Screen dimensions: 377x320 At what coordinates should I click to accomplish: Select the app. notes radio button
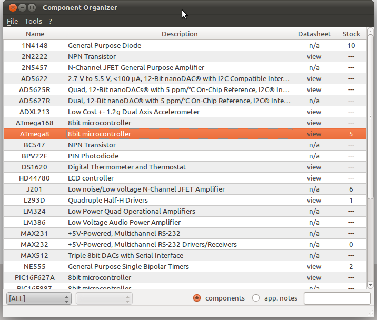[x=256, y=298]
